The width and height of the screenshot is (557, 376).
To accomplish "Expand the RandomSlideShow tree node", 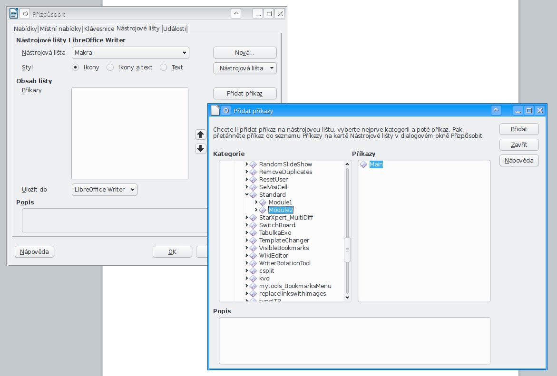I will [x=246, y=164].
